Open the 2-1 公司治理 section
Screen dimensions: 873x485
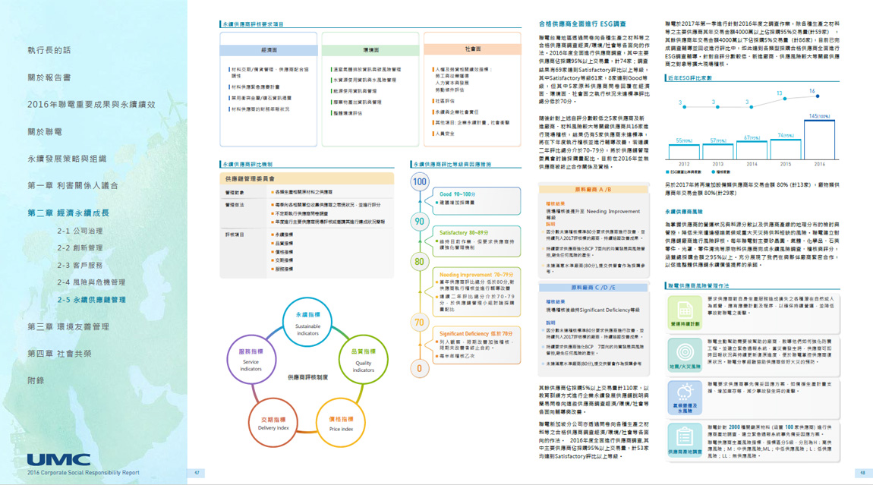[x=80, y=231]
